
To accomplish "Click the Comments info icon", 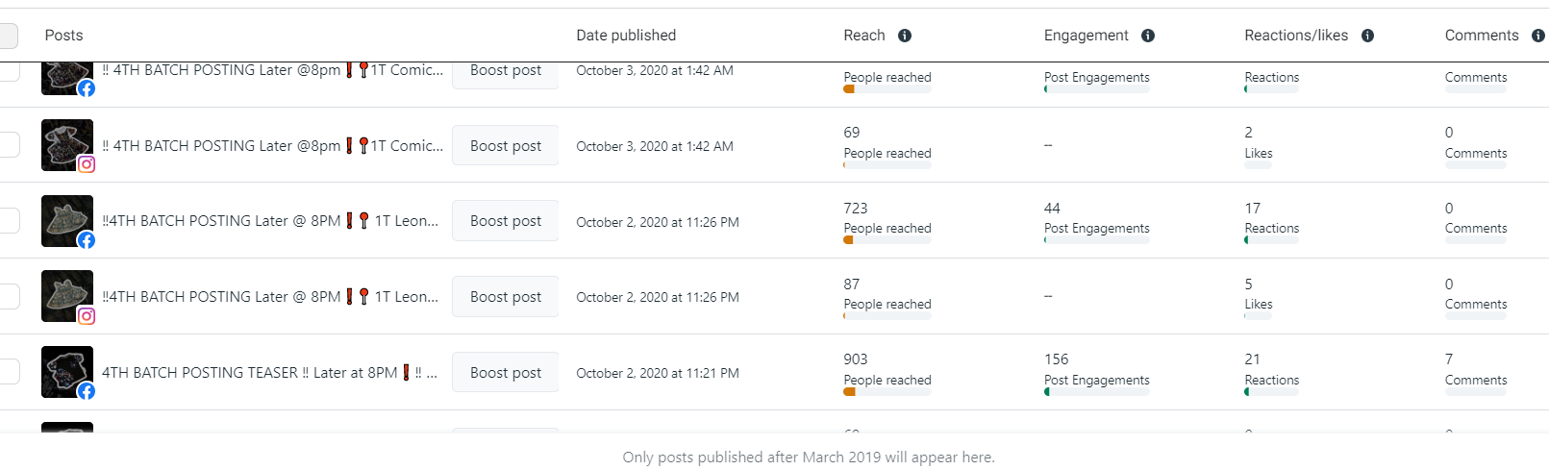I will coord(1537,36).
